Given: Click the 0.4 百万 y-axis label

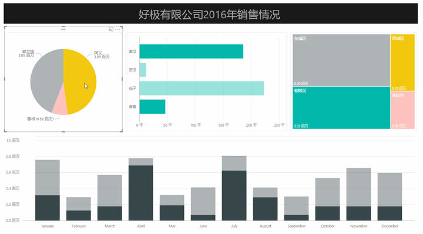Looking at the screenshot, I should (x=13, y=188).
